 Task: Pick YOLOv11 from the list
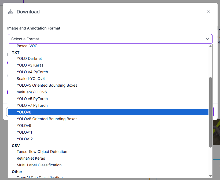24,132
